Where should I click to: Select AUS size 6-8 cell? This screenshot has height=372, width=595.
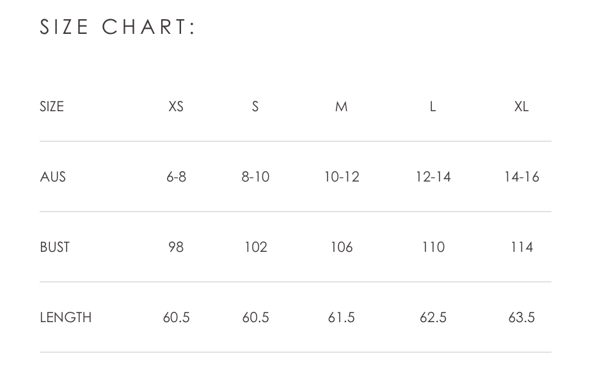click(x=176, y=176)
